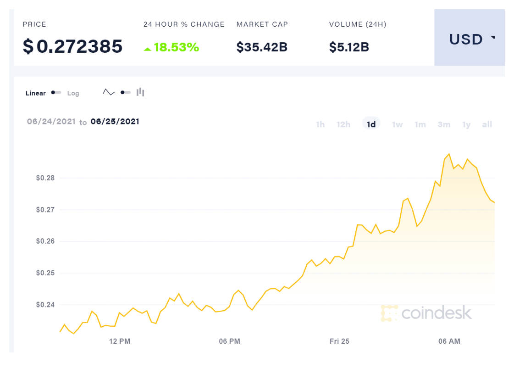Select the 1d time range
The width and height of the screenshot is (514, 380).
[x=371, y=124]
